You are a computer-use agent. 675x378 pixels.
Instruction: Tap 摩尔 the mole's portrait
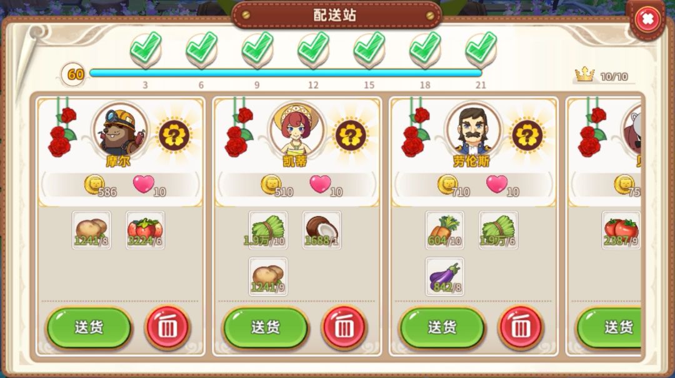coord(120,129)
